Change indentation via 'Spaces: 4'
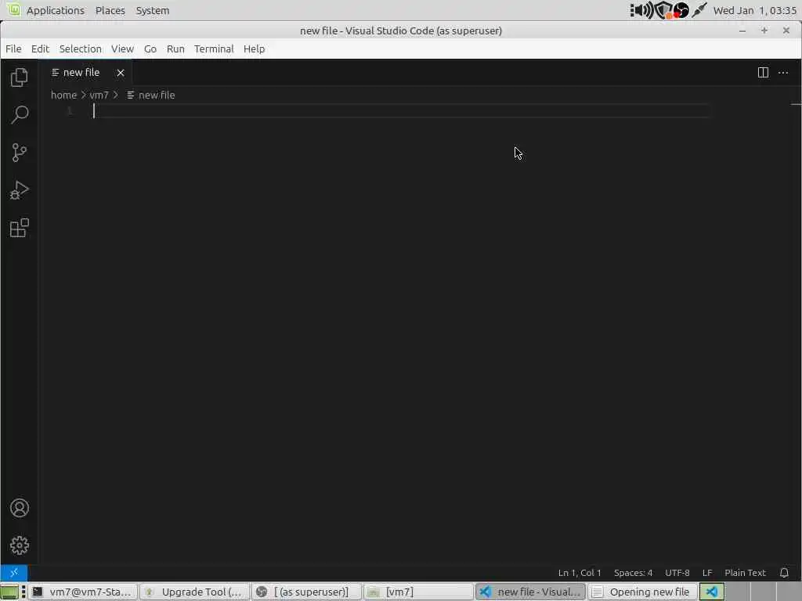 click(x=633, y=573)
